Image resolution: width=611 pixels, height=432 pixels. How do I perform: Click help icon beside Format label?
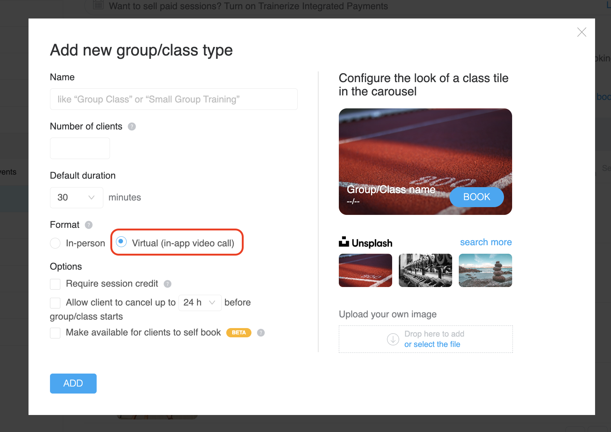89,225
